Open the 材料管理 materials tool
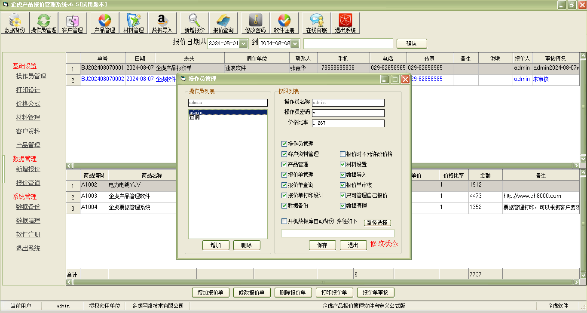Screen dimensions: 587x313 point(133,22)
